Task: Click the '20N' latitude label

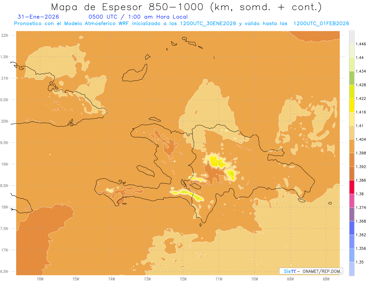Action: coord(5,121)
